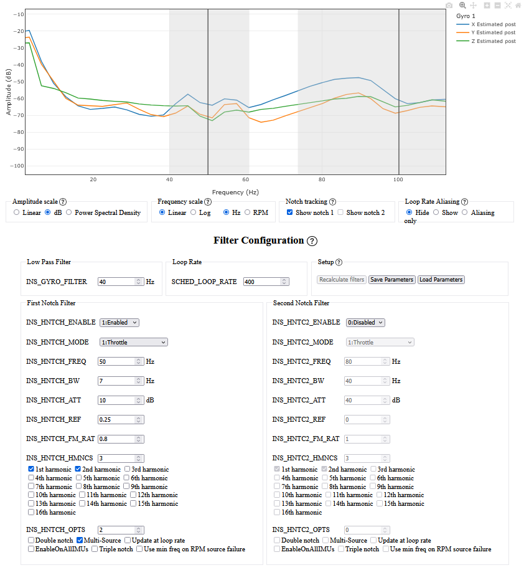Click the Save Parameters button
This screenshot has height=570, width=529.
[x=391, y=280]
